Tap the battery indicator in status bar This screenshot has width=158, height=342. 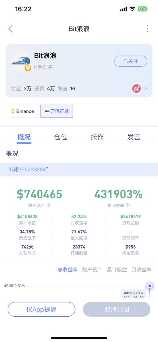point(142,9)
